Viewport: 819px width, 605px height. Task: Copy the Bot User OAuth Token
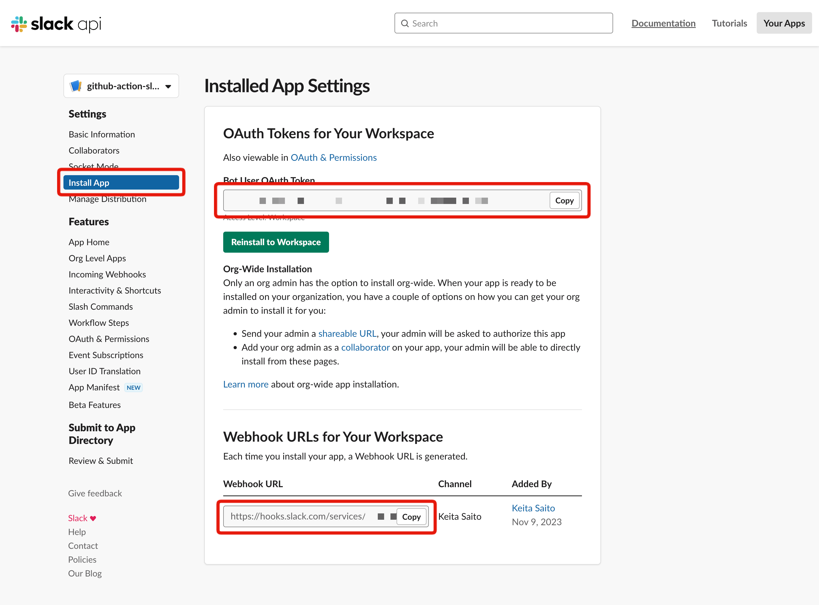click(564, 200)
